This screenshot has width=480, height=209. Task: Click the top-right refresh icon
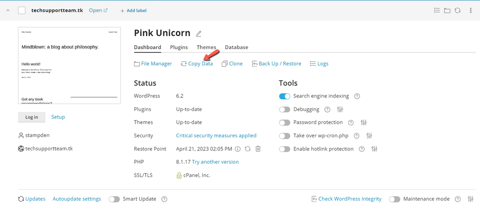[457, 10]
